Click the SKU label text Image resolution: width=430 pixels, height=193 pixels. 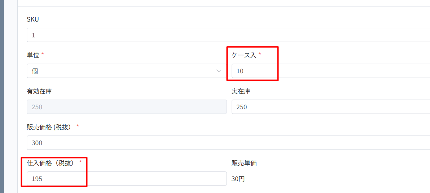coord(33,19)
